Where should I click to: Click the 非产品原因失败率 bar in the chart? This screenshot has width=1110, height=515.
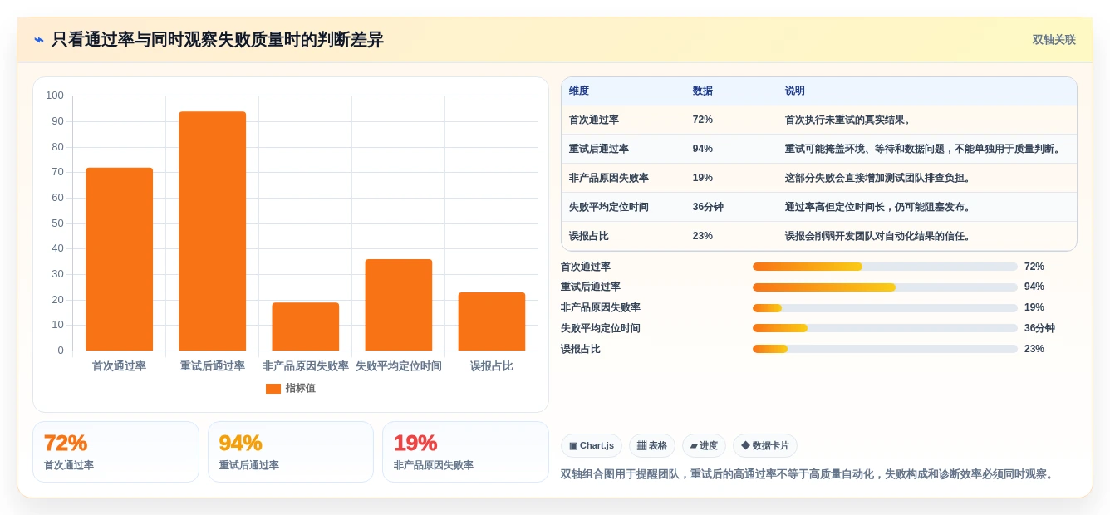click(306, 326)
